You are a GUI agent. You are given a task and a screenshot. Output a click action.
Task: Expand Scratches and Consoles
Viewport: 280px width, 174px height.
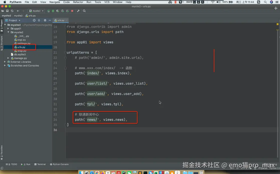5,66
